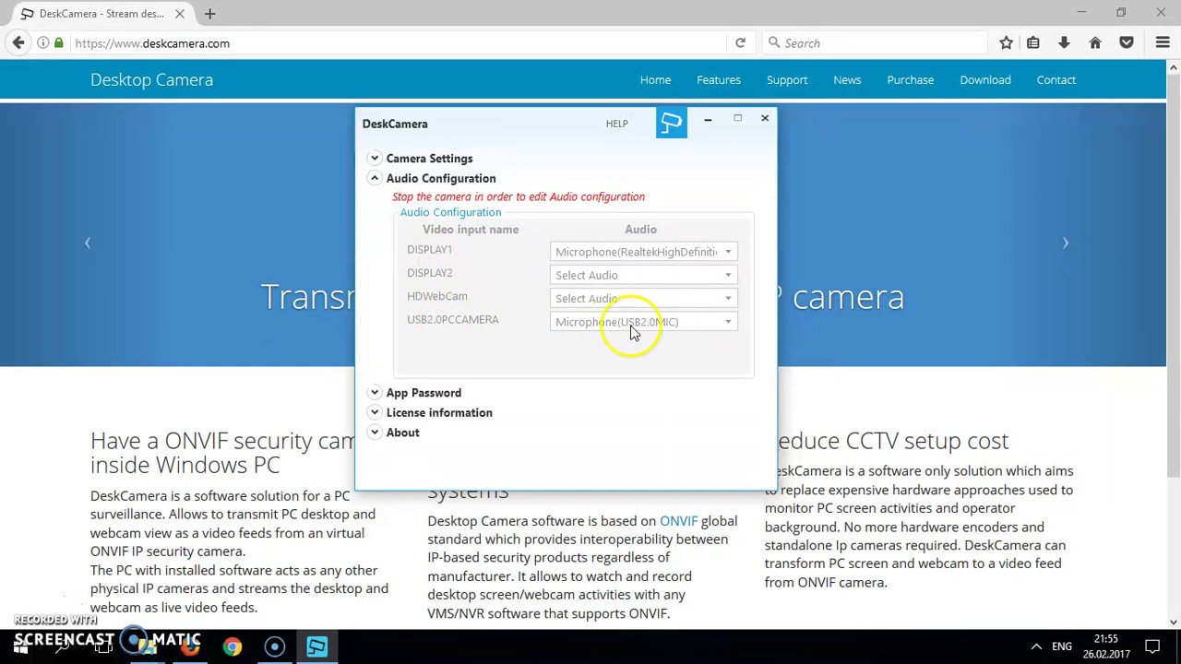Viewport: 1181px width, 664px height.
Task: Click the DeskCamera camera logo icon
Action: (x=672, y=124)
